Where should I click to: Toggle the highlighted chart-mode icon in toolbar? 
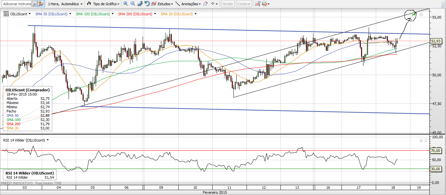(41, 4)
